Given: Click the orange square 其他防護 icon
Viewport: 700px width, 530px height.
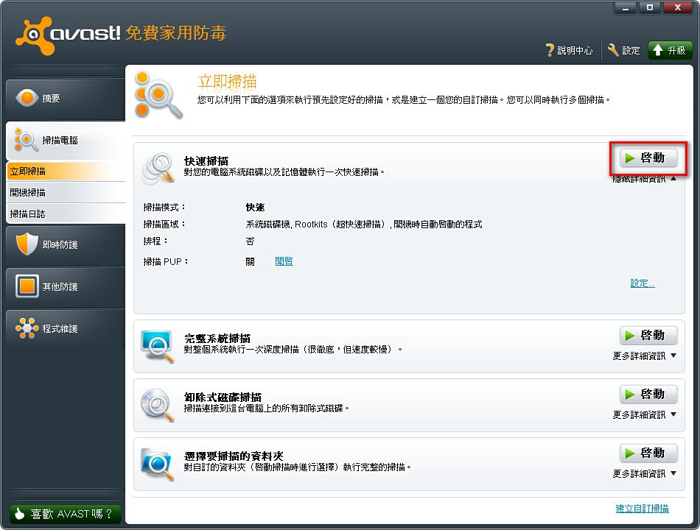Looking at the screenshot, I should (x=27, y=286).
